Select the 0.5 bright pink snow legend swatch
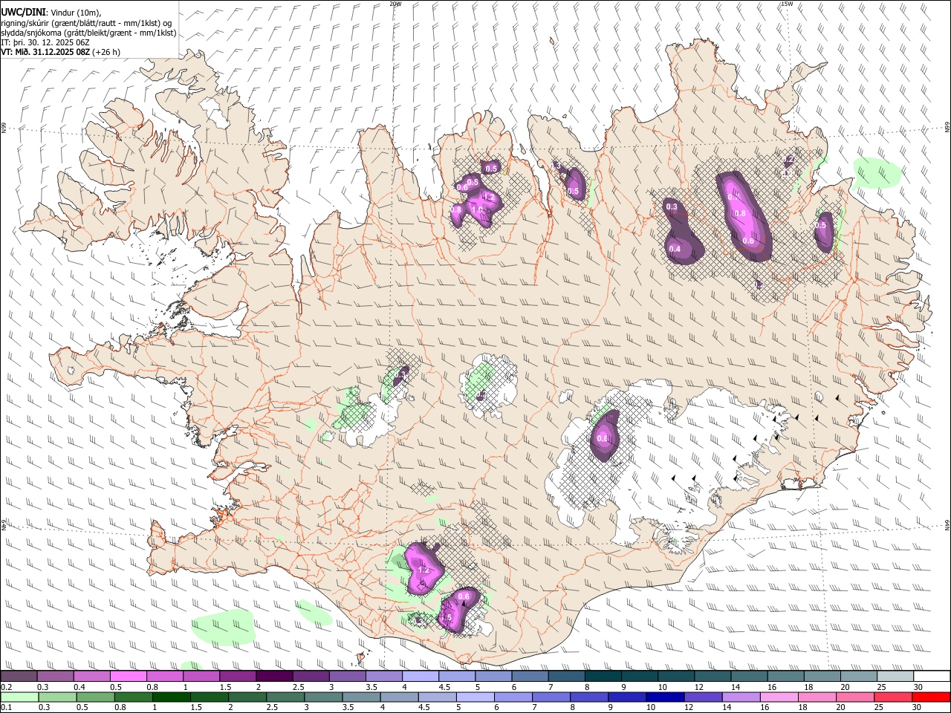 point(128,677)
